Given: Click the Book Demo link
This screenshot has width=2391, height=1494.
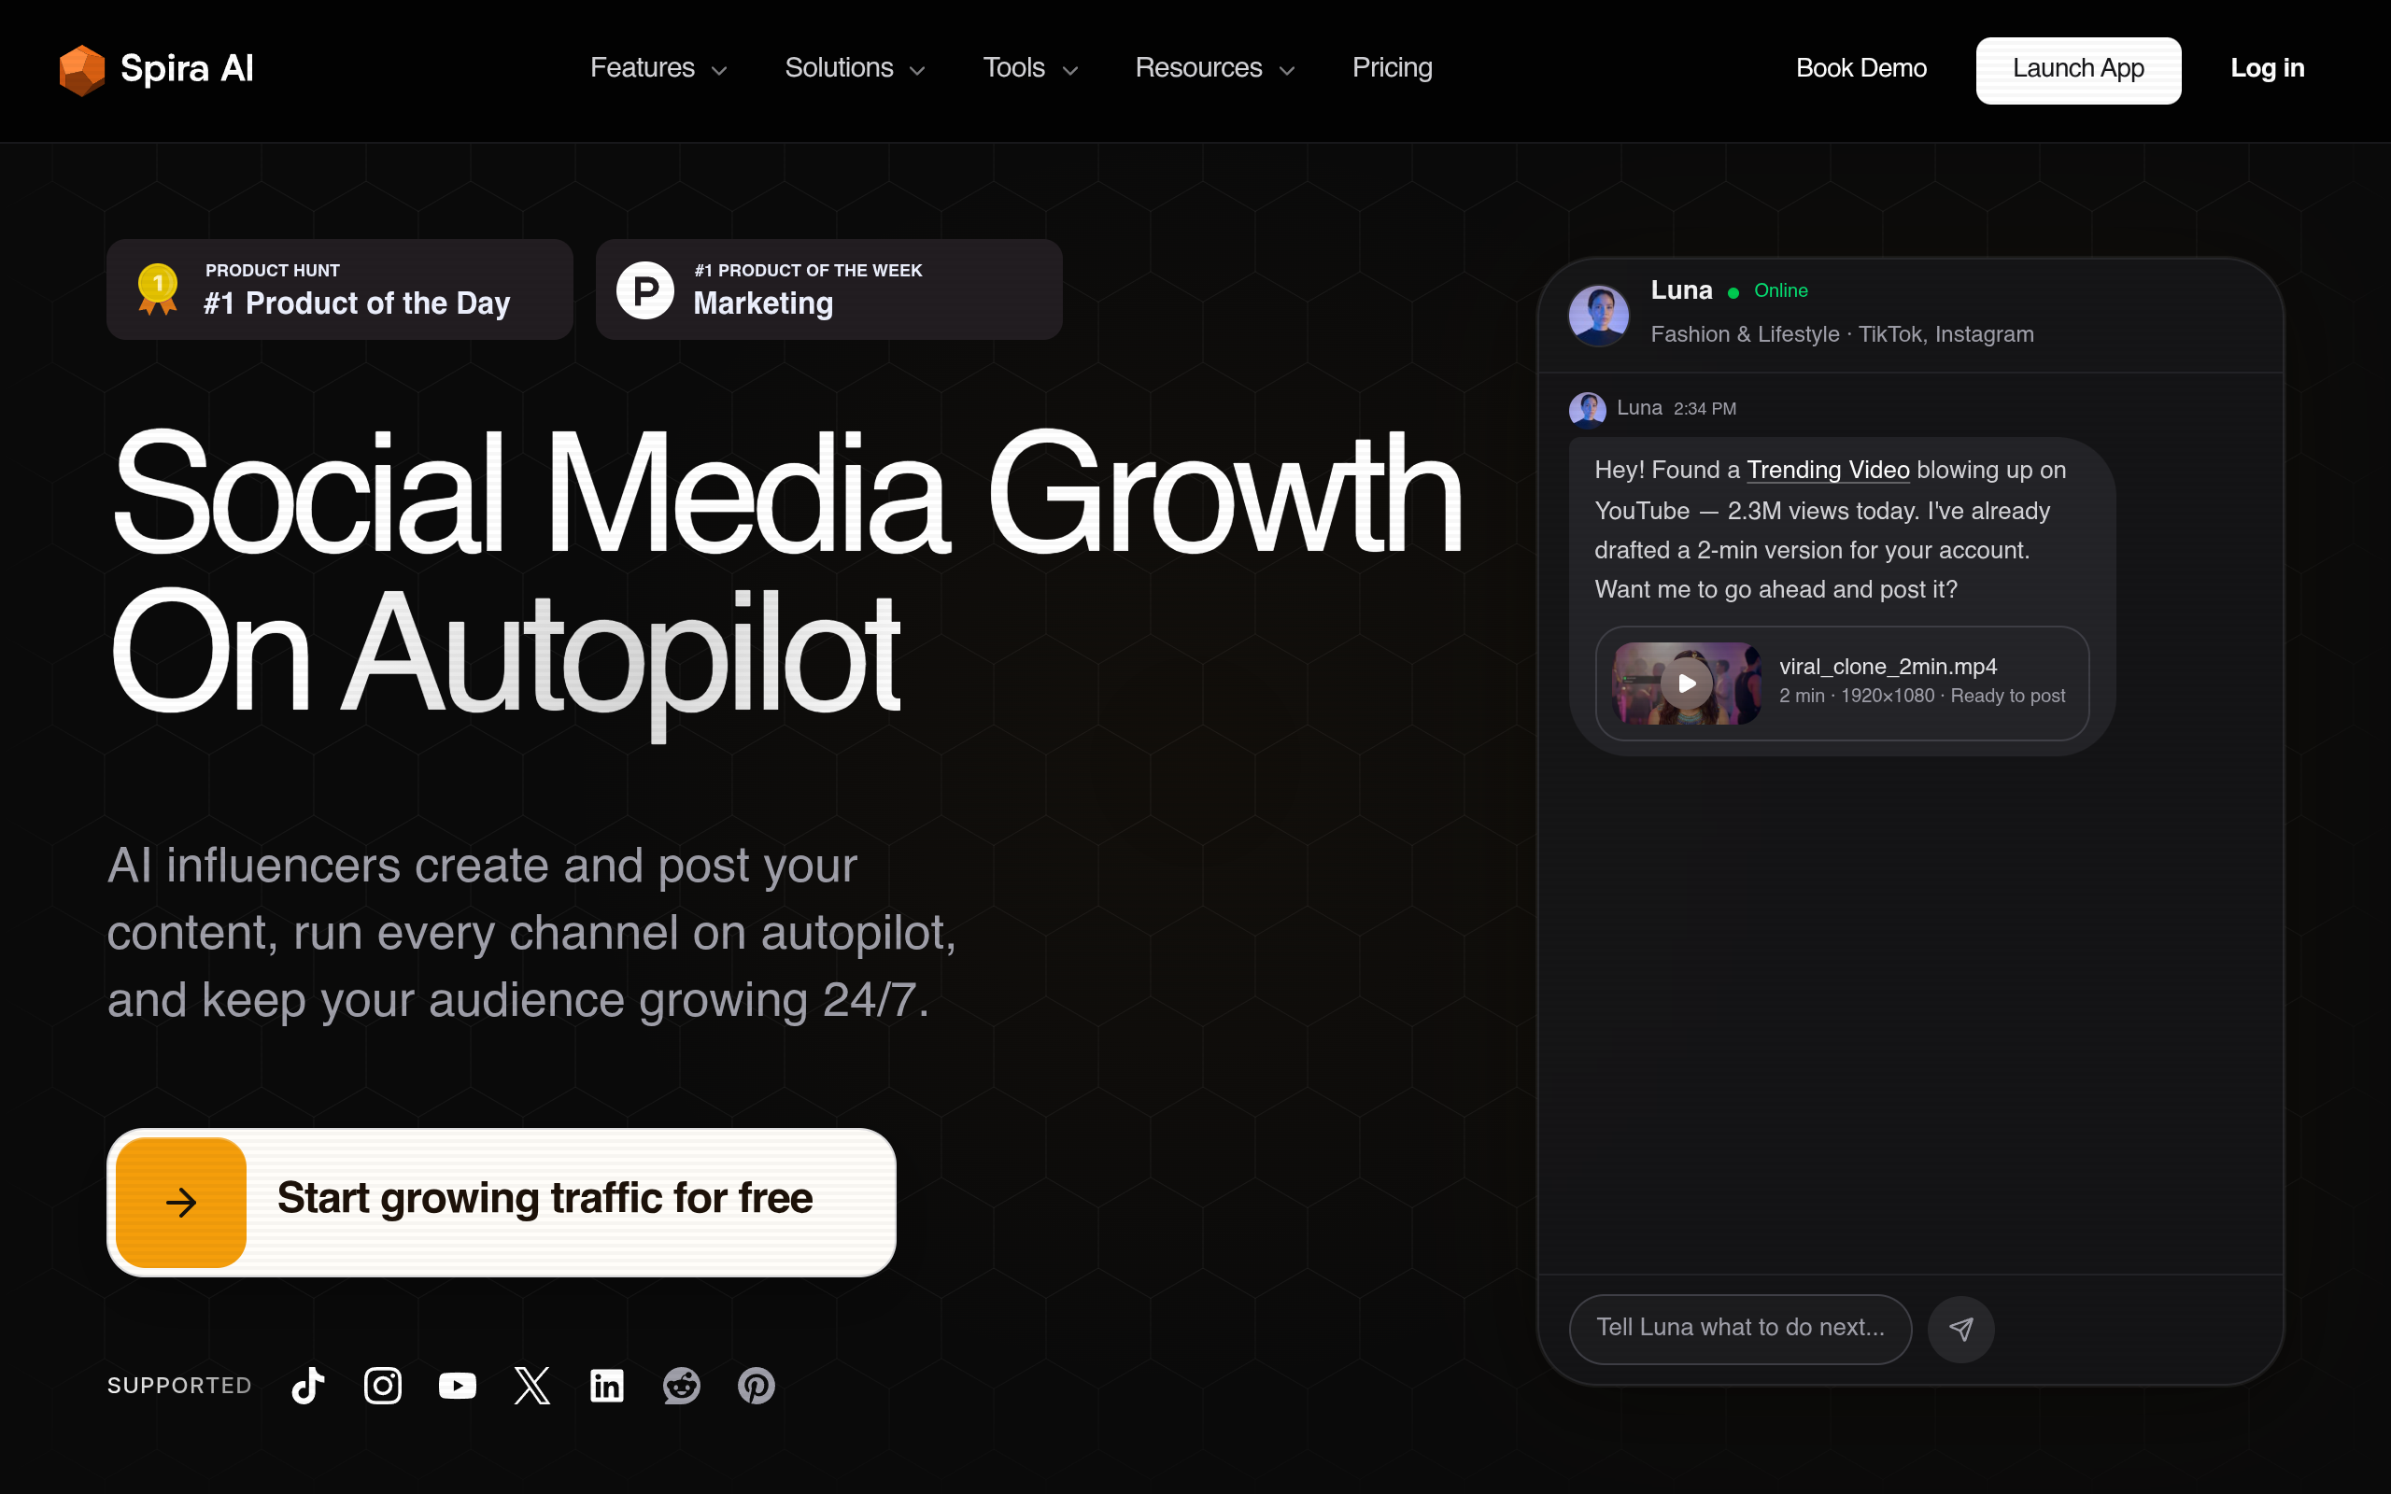Looking at the screenshot, I should tap(1861, 68).
